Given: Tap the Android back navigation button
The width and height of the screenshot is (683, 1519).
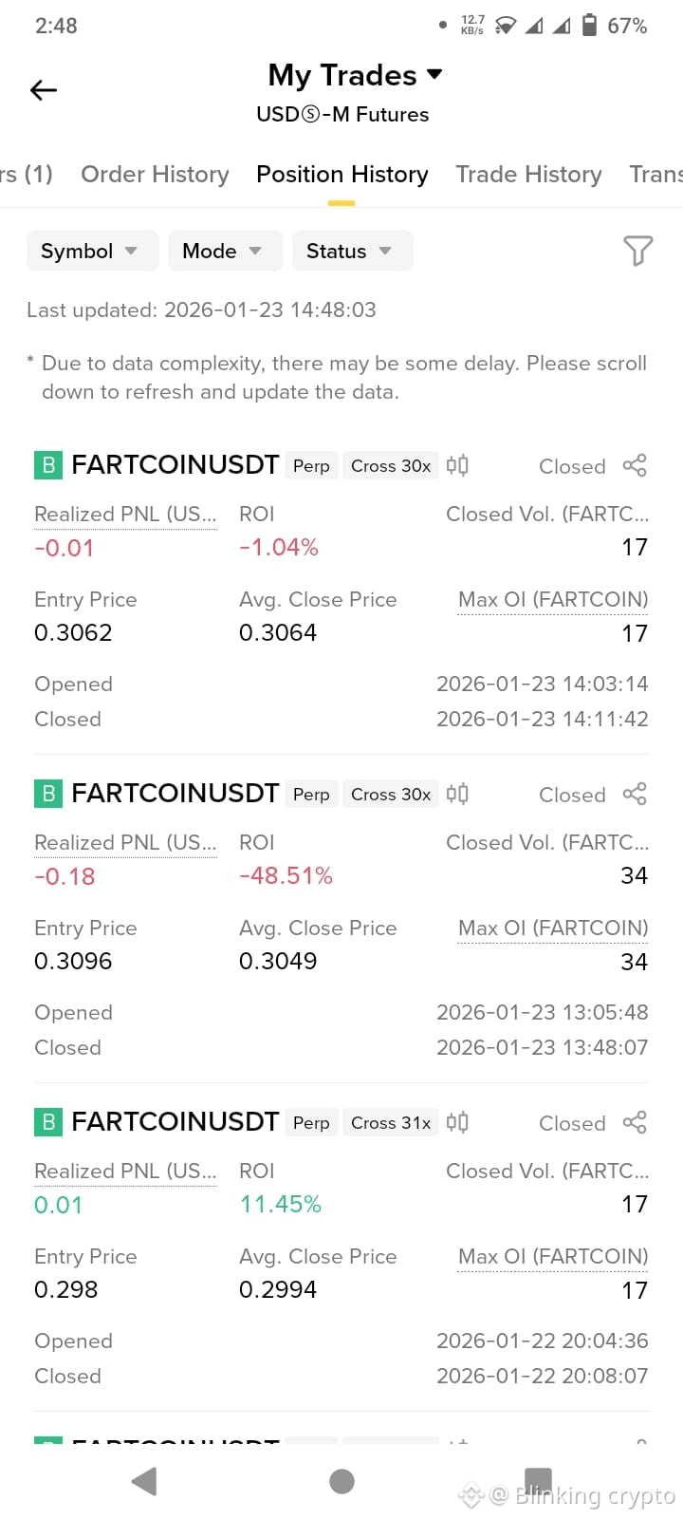Looking at the screenshot, I should pyautogui.click(x=144, y=1481).
